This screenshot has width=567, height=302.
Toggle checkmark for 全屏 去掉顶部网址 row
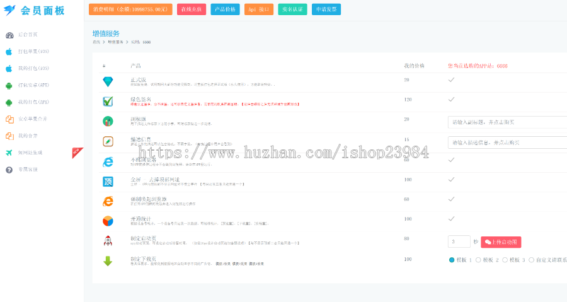pos(451,180)
